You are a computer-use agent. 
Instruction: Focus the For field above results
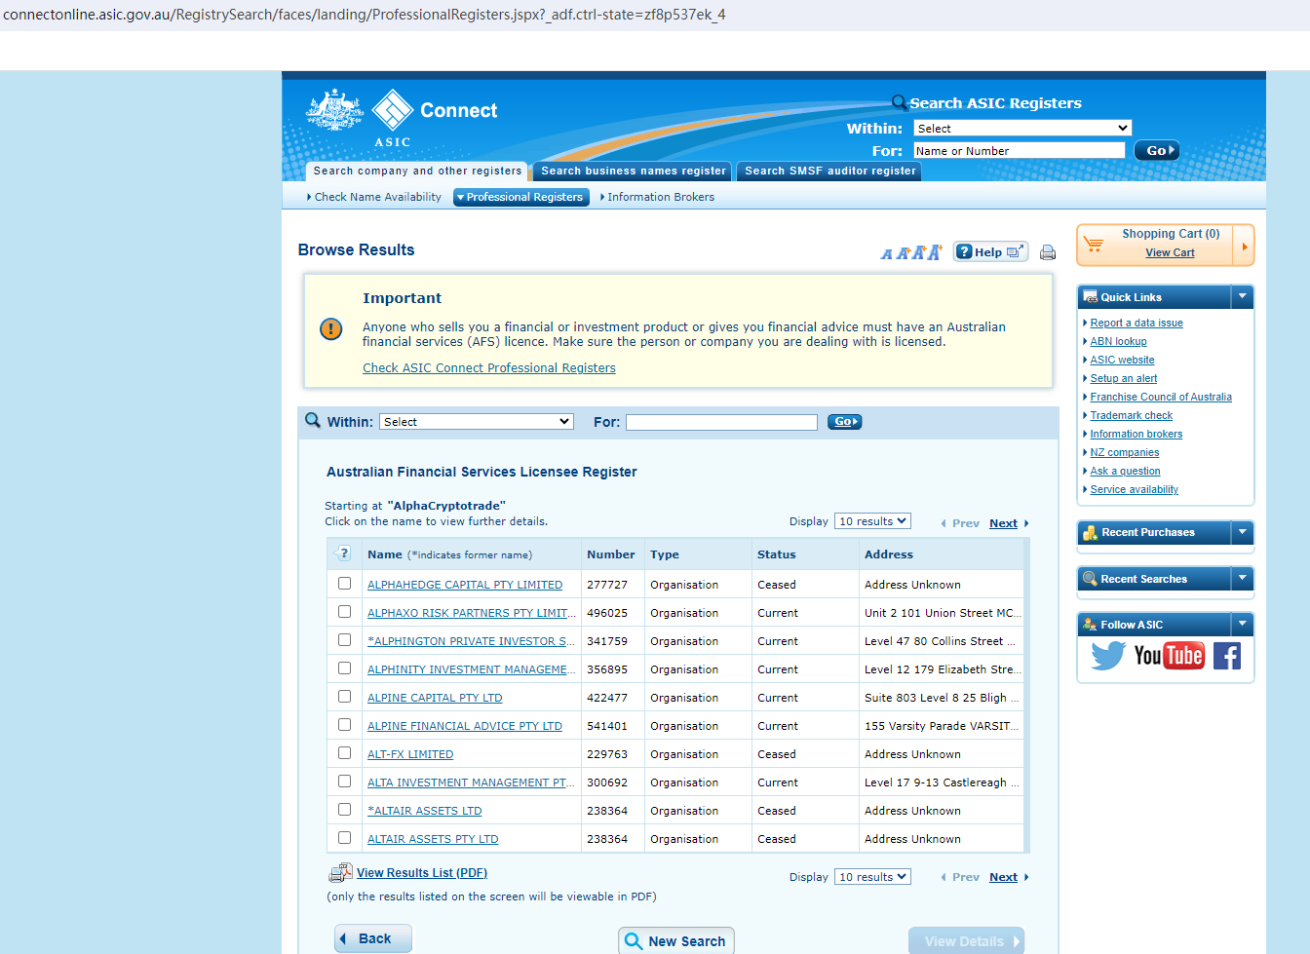[721, 422]
